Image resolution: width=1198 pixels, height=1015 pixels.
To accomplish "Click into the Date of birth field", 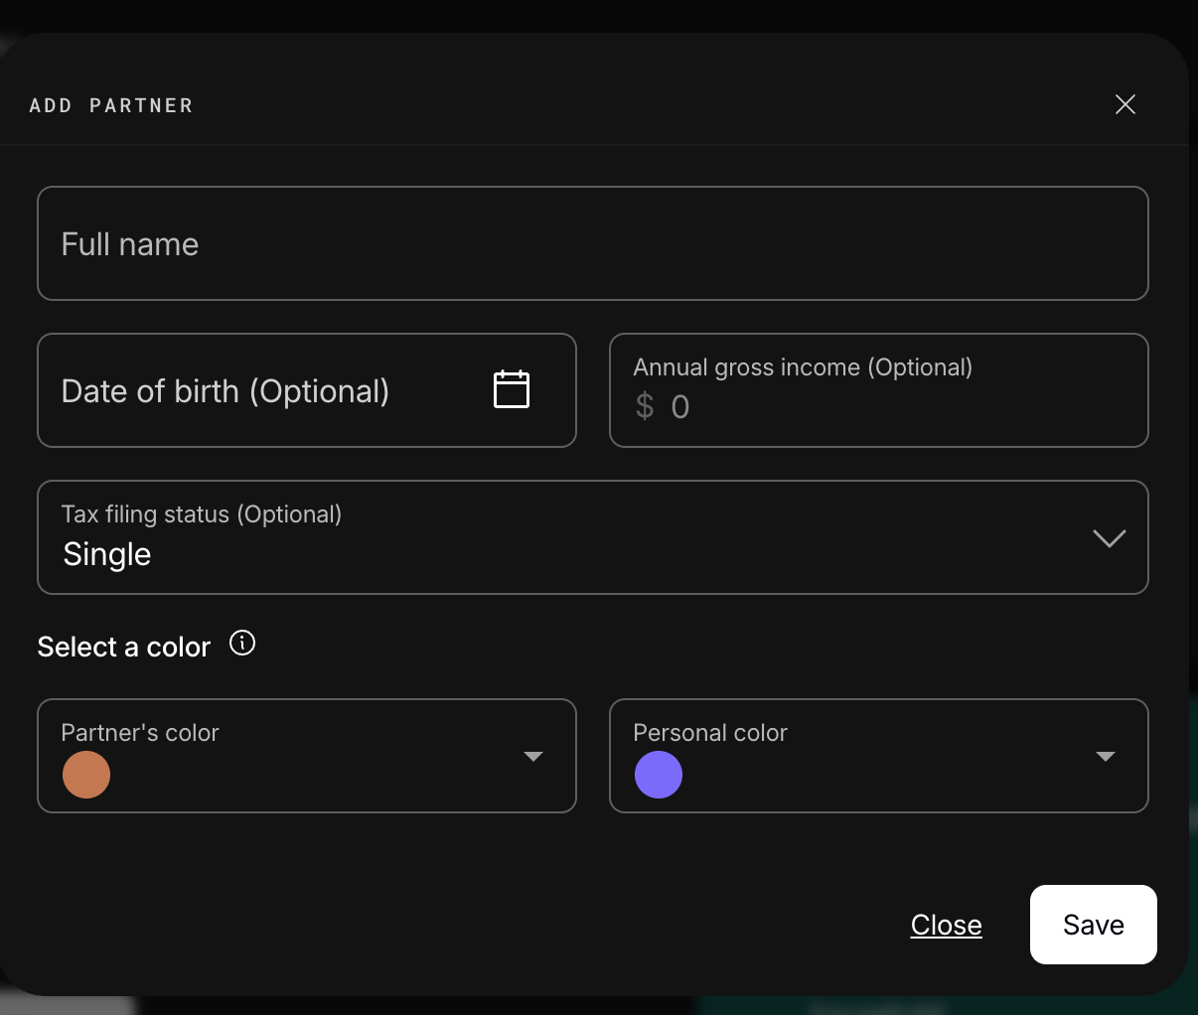I will point(307,390).
